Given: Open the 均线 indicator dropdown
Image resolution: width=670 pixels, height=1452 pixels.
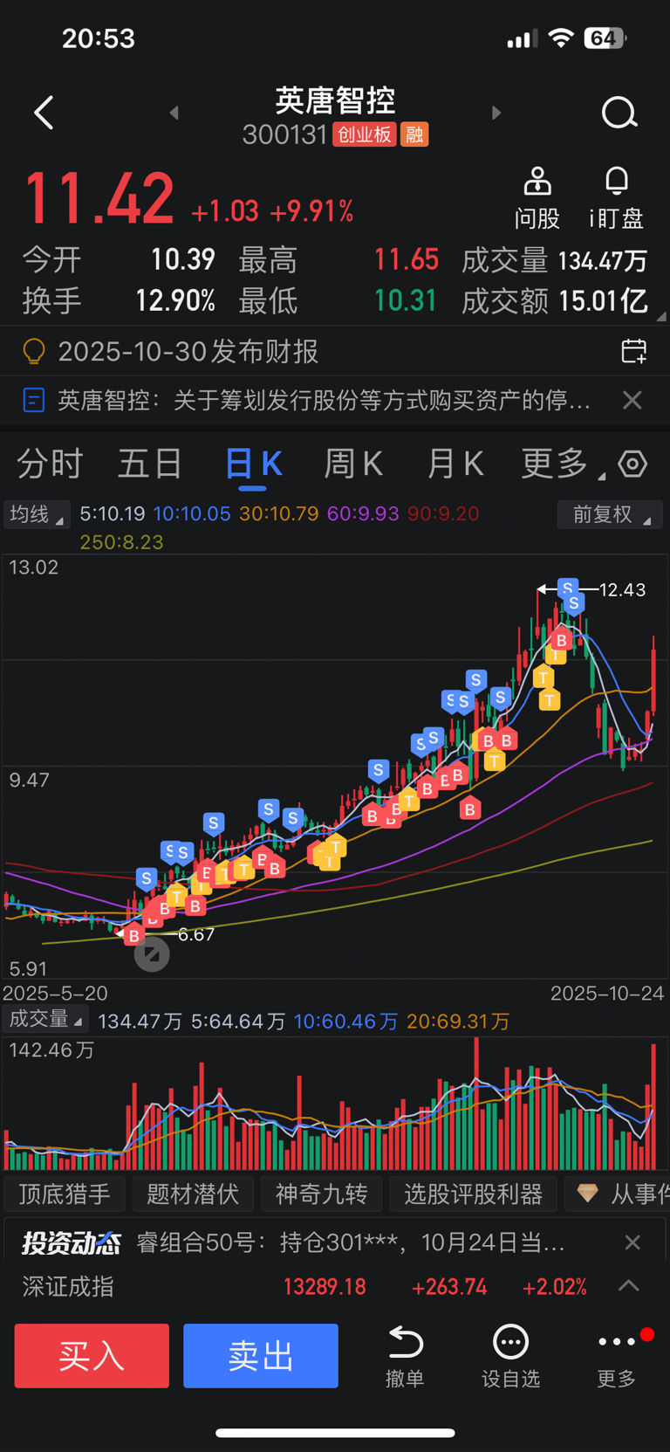Looking at the screenshot, I should (37, 514).
